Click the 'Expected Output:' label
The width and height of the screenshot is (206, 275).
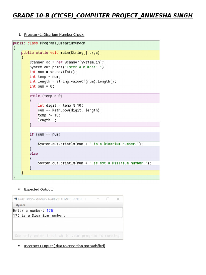(39, 189)
